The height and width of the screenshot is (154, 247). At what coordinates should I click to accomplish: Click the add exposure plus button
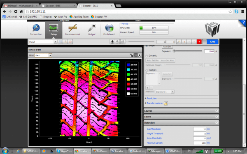coord(147,88)
